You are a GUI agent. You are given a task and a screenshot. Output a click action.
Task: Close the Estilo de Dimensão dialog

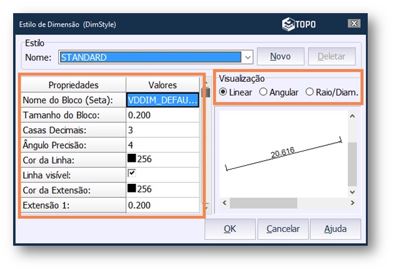click(x=354, y=24)
